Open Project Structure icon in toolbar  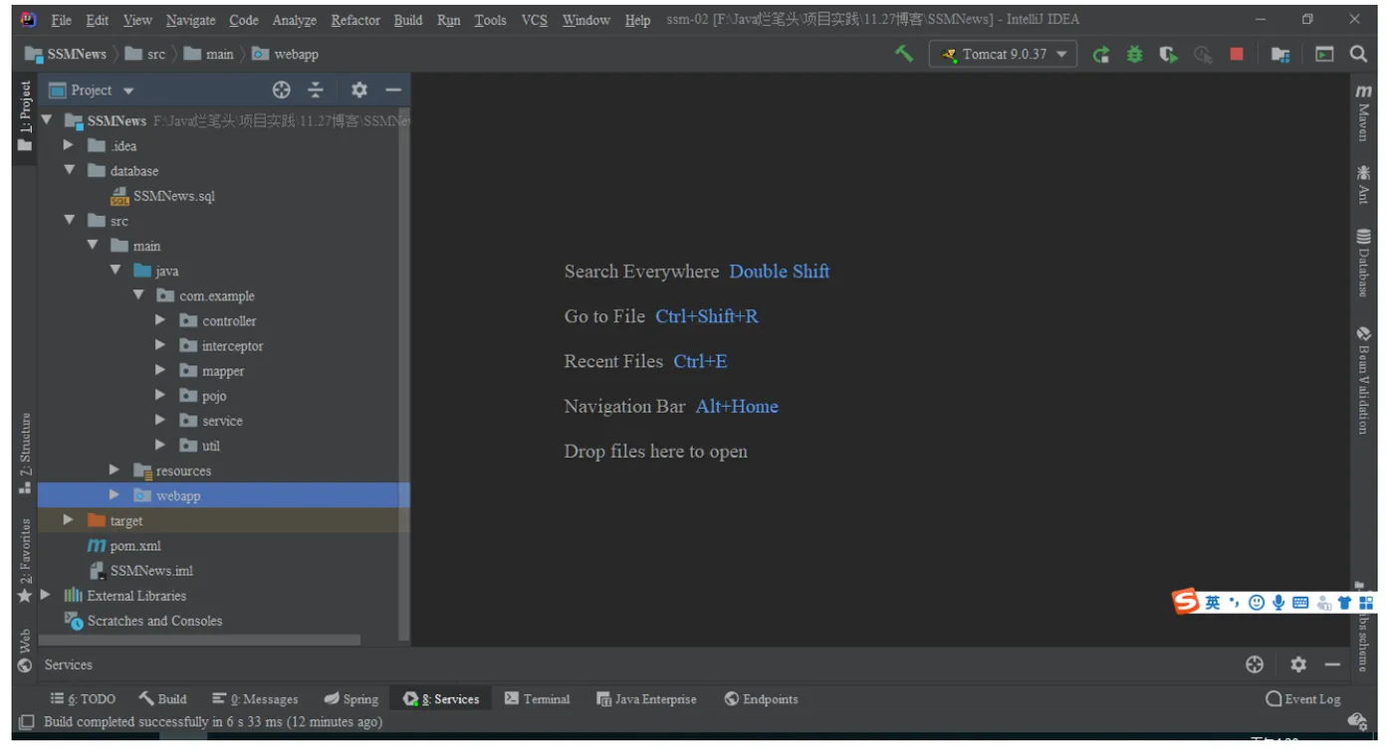(1280, 55)
